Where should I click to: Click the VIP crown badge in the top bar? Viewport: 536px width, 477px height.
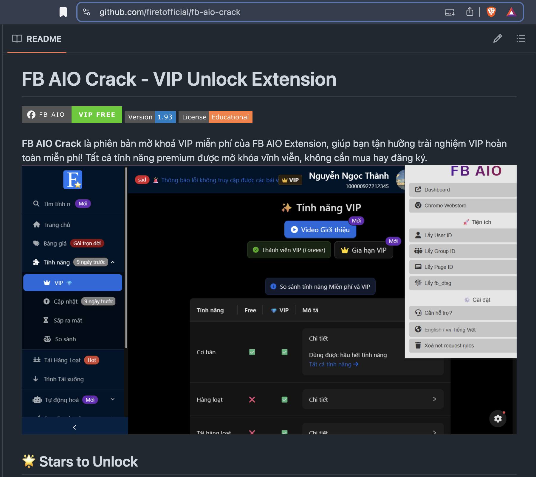coord(290,180)
